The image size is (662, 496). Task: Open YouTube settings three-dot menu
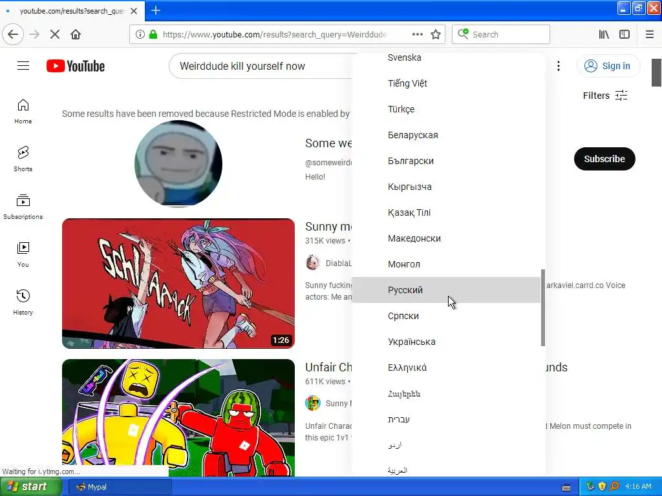[x=558, y=66]
